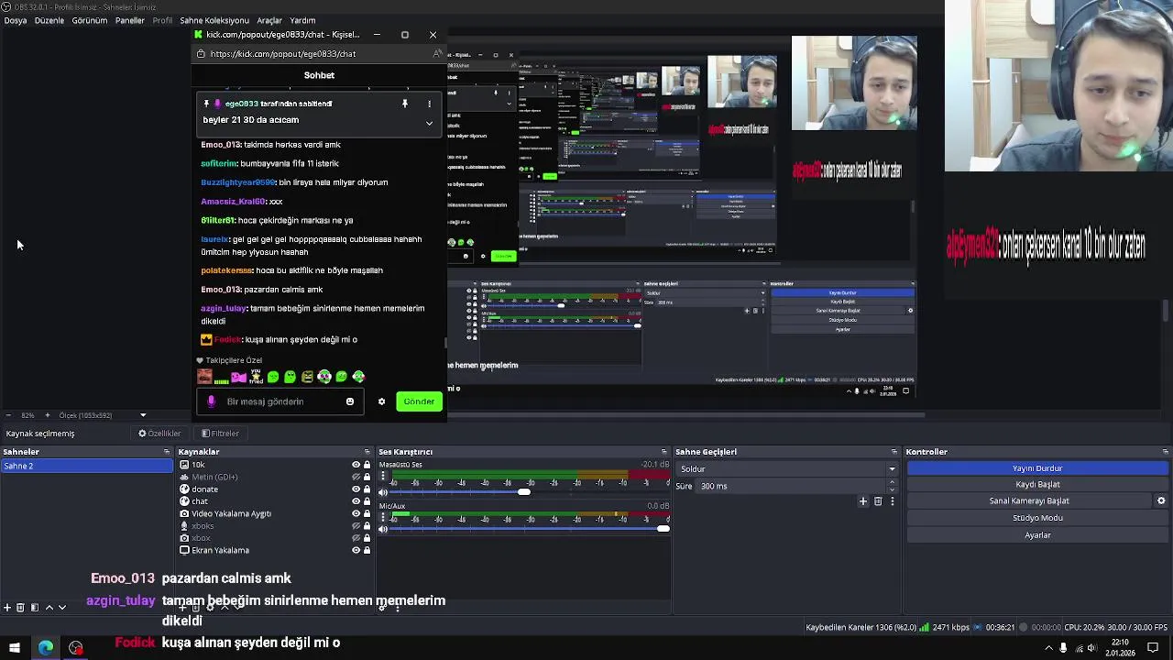Send chat message with Gönder button
The height and width of the screenshot is (660, 1173).
tap(419, 401)
